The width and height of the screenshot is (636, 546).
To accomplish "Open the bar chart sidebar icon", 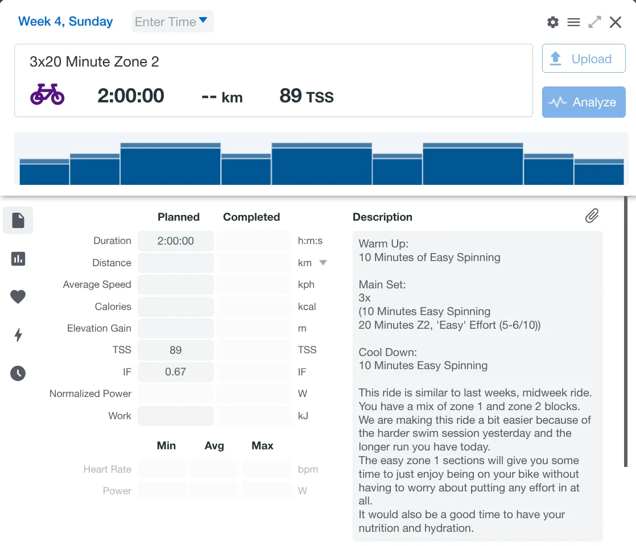I will coord(18,259).
